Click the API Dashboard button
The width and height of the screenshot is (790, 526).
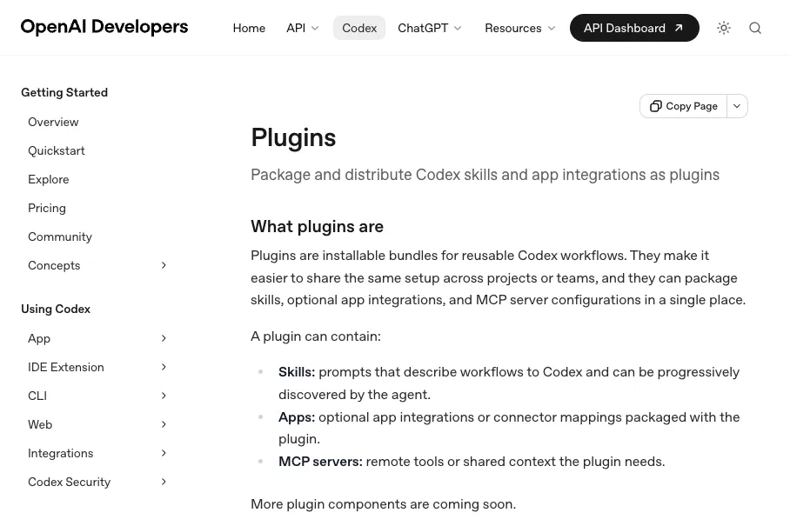634,27
